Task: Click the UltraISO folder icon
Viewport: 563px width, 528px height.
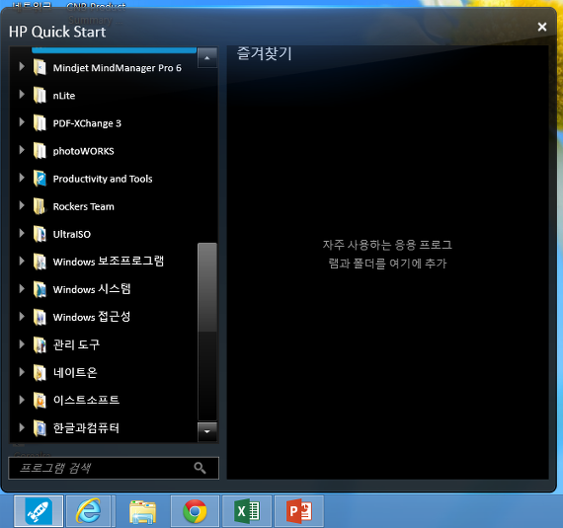Action: (x=40, y=234)
